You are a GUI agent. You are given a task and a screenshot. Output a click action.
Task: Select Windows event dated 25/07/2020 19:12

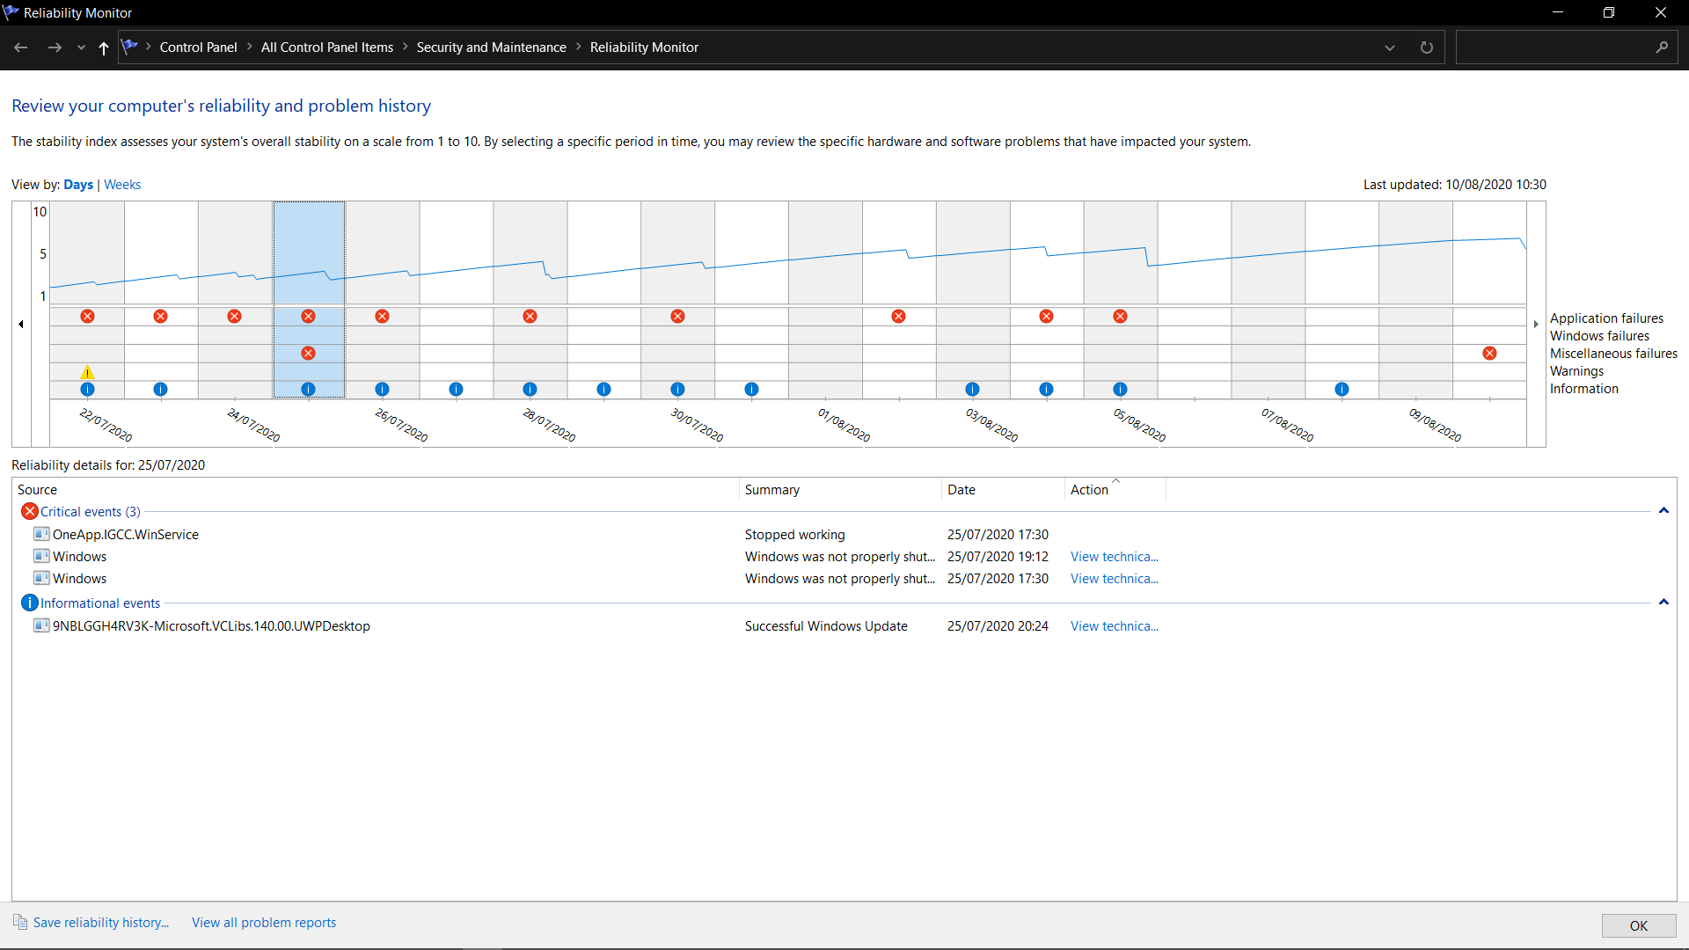[x=844, y=557]
